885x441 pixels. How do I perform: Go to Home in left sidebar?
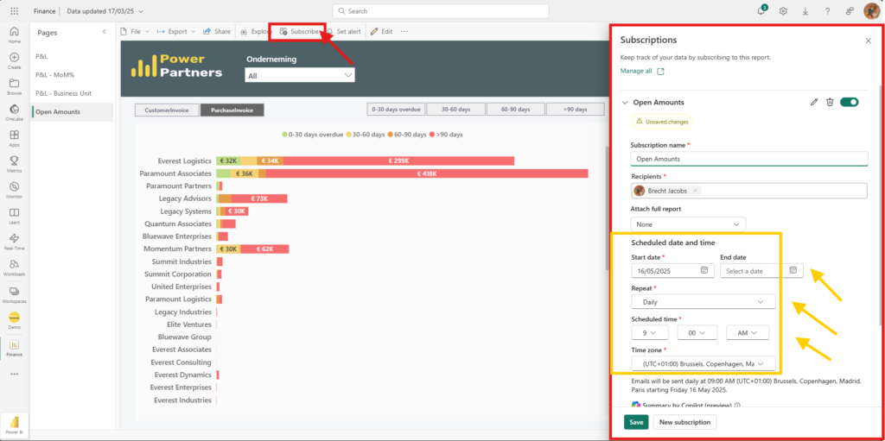14,35
